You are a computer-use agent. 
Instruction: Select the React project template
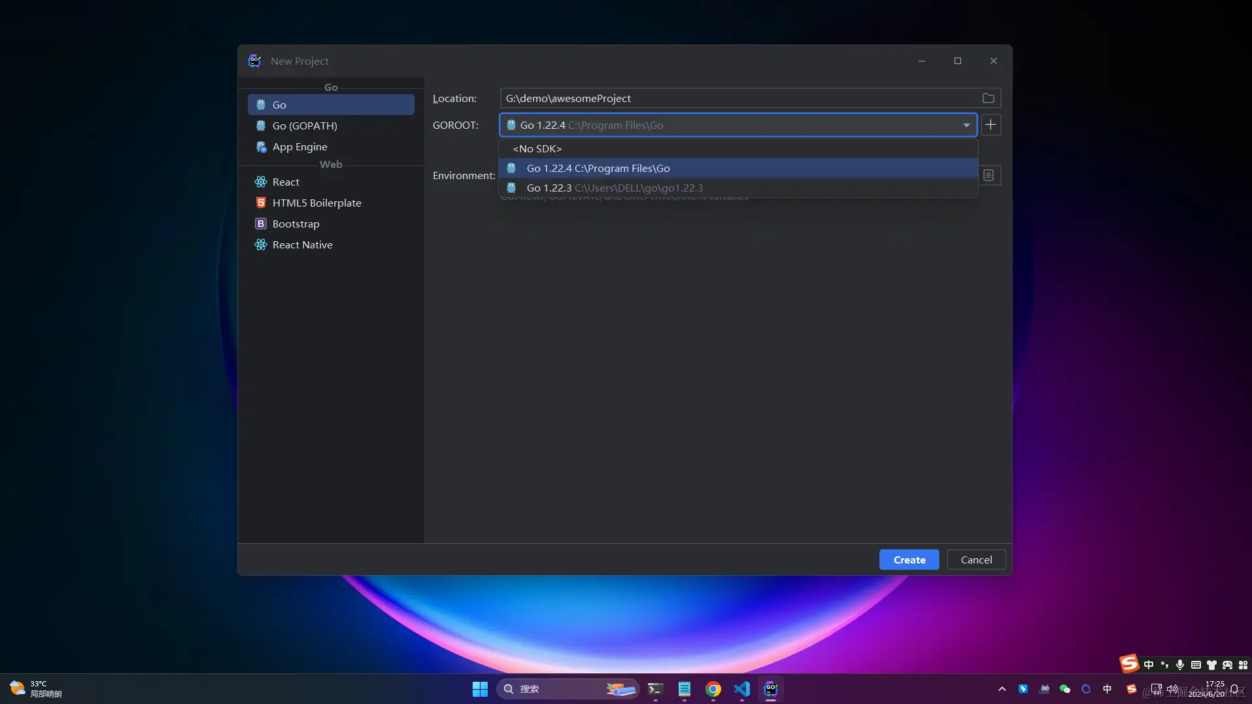pyautogui.click(x=331, y=182)
